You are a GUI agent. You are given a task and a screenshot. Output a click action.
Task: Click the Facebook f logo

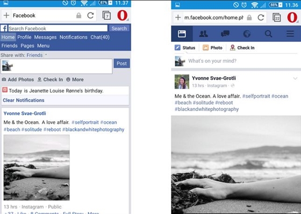tap(4, 28)
